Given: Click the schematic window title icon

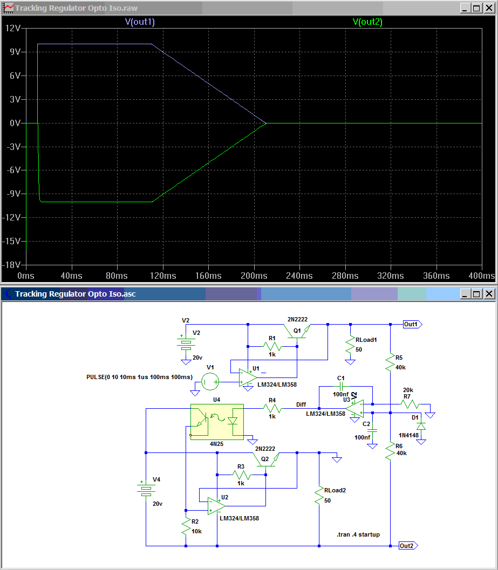Looking at the screenshot, I should coord(8,294).
